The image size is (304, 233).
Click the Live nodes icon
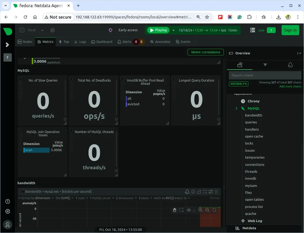tap(252, 30)
